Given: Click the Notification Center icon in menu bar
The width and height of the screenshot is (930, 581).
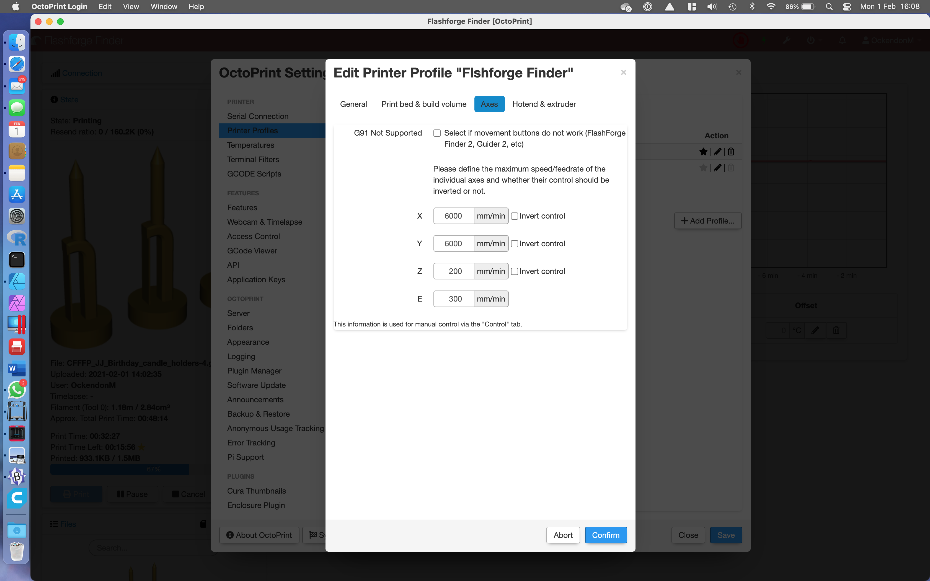Looking at the screenshot, I should point(848,7).
